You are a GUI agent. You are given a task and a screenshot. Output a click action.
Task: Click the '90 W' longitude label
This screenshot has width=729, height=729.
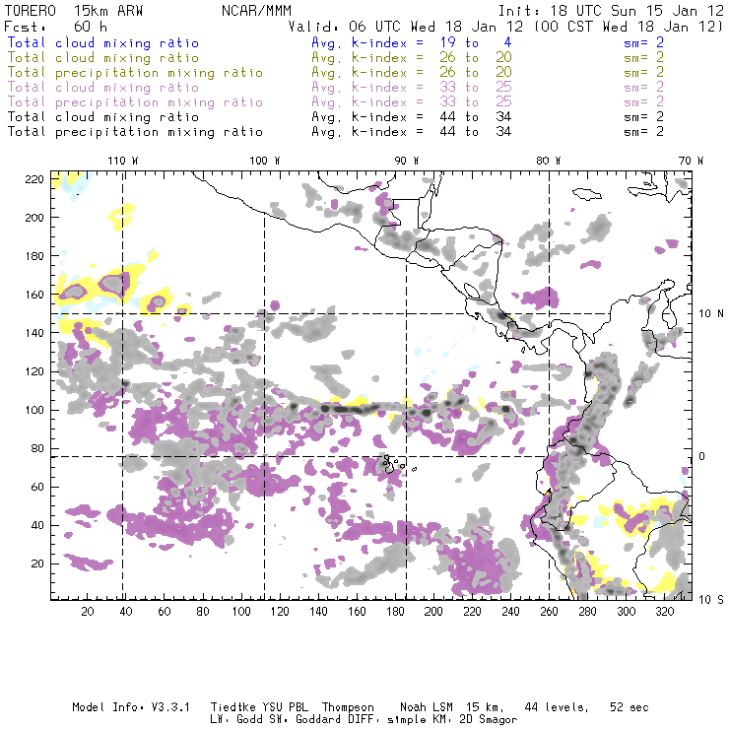(x=407, y=161)
